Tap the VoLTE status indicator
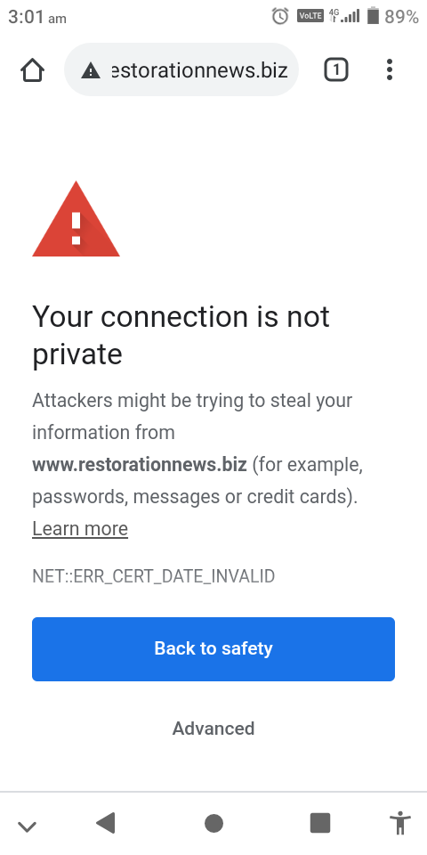The width and height of the screenshot is (427, 855). click(x=310, y=16)
